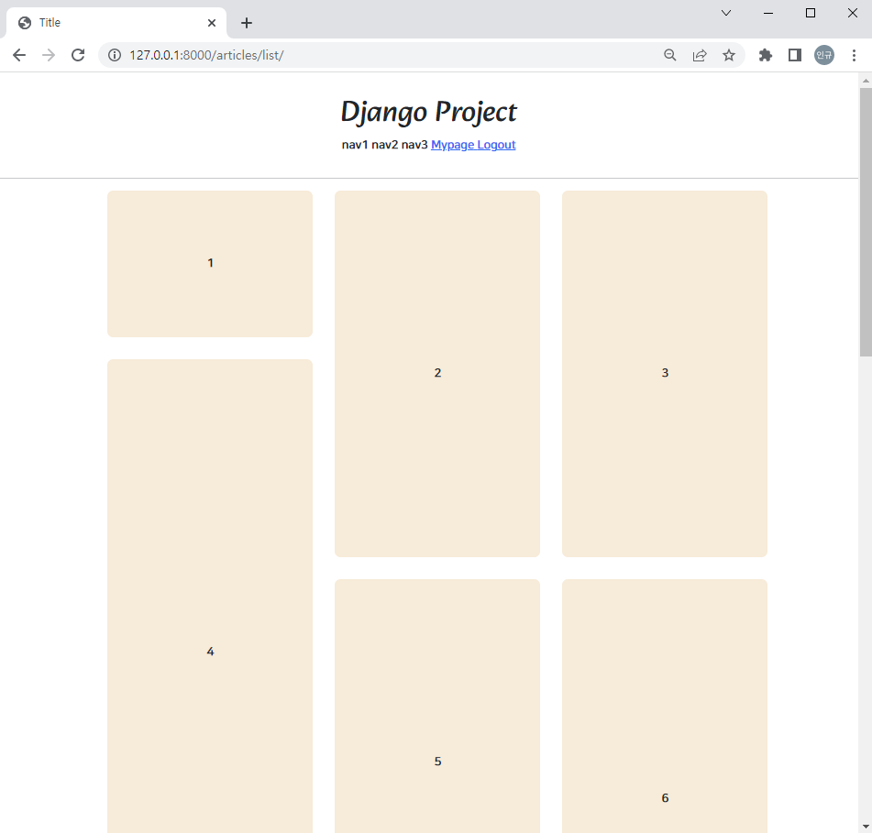Click the nav1 text
Viewport: 872px width, 833px height.
point(355,145)
